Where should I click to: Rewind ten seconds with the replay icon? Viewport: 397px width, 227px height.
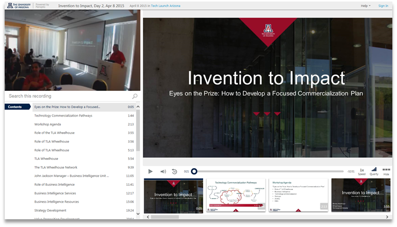pos(174,171)
